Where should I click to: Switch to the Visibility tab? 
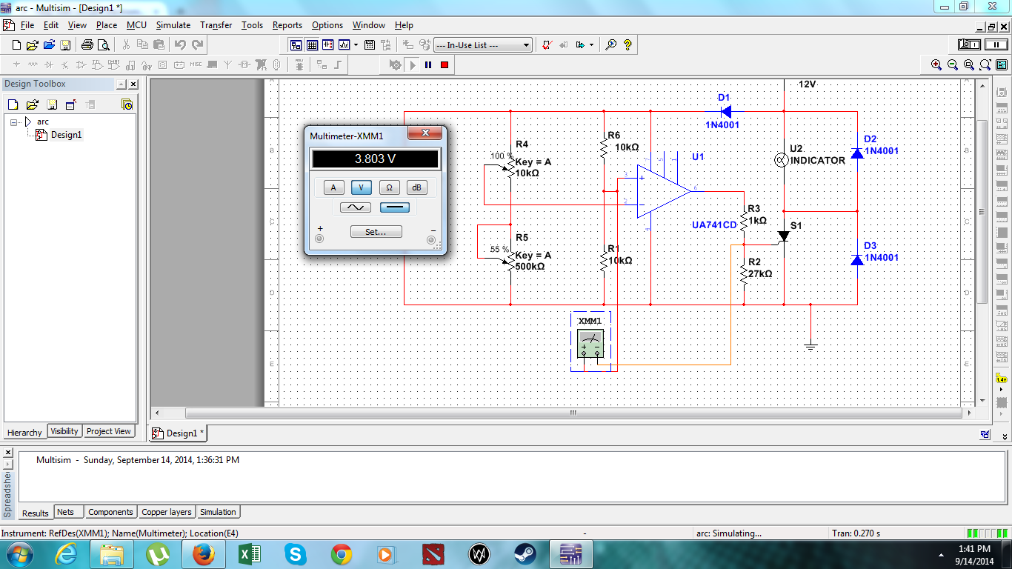click(64, 431)
